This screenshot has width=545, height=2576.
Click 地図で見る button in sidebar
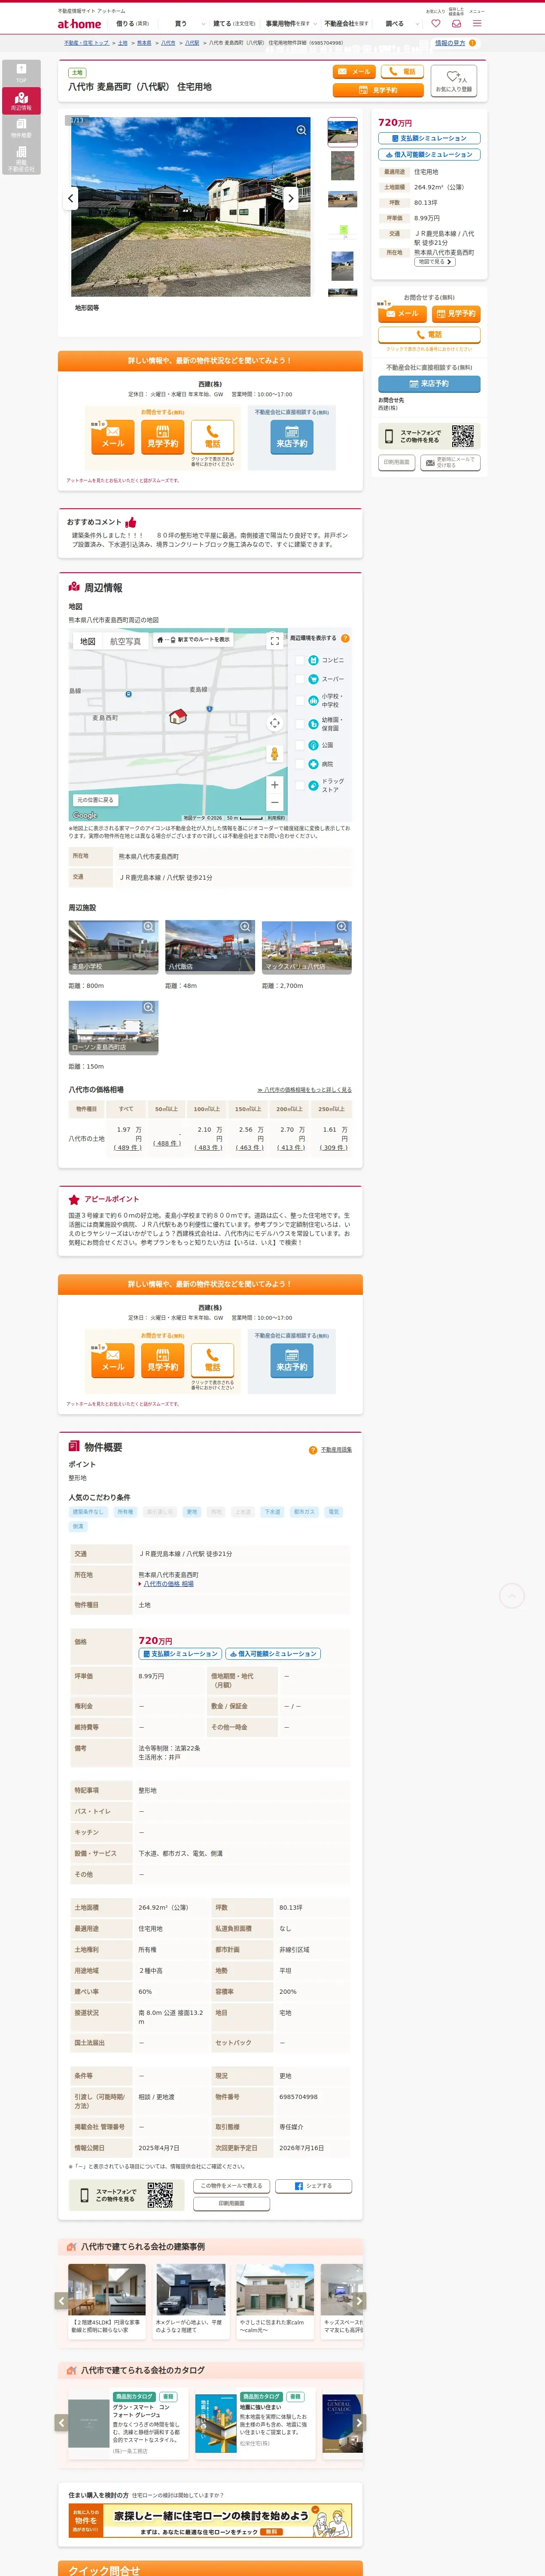435,262
